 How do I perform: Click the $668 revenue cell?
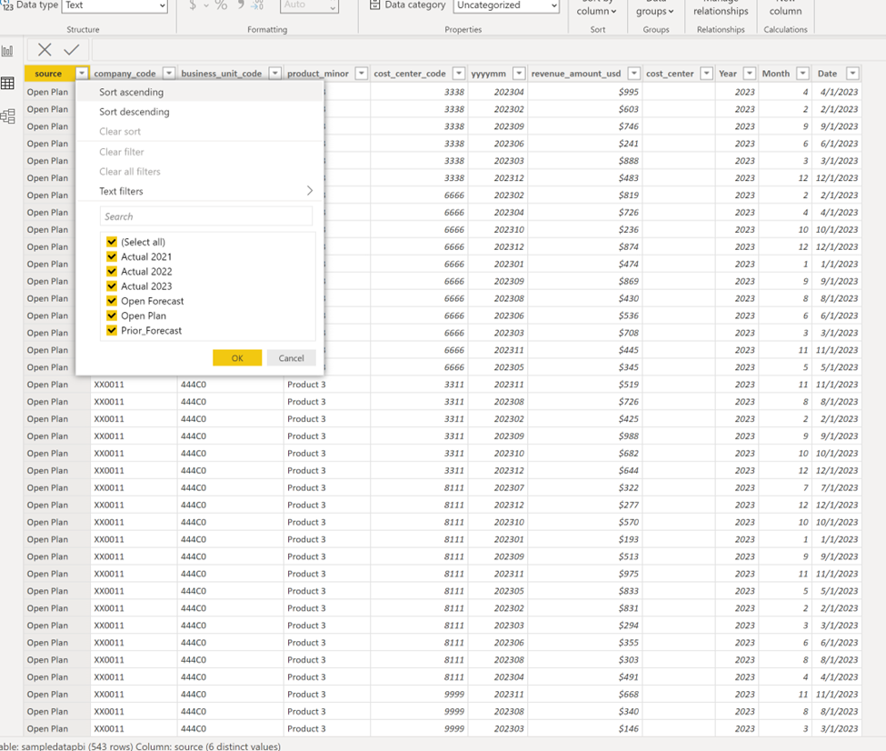[x=584, y=694]
